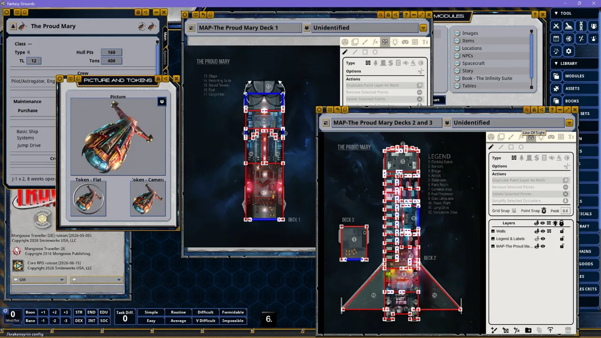Click the STR characteristic button
Viewport: 601px width, 338px height.
coord(79,312)
